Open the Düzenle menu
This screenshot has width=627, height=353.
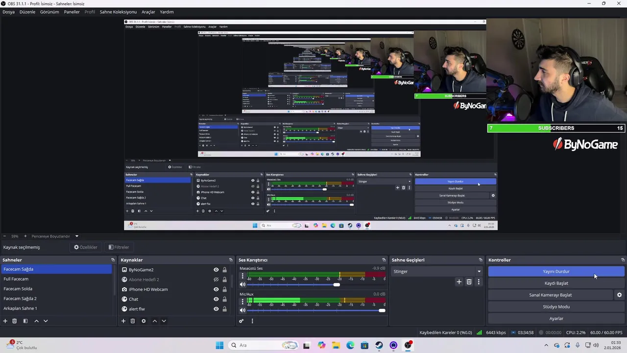point(27,12)
